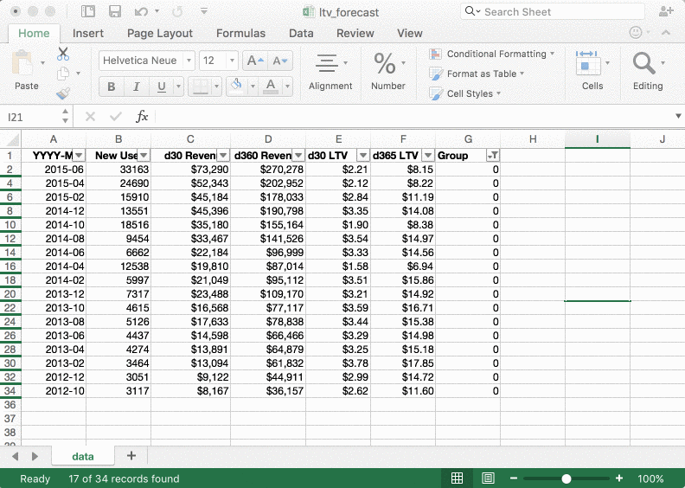Screen dimensions: 685x488
Task: Open Conditional Formatting menu
Action: pyautogui.click(x=492, y=54)
